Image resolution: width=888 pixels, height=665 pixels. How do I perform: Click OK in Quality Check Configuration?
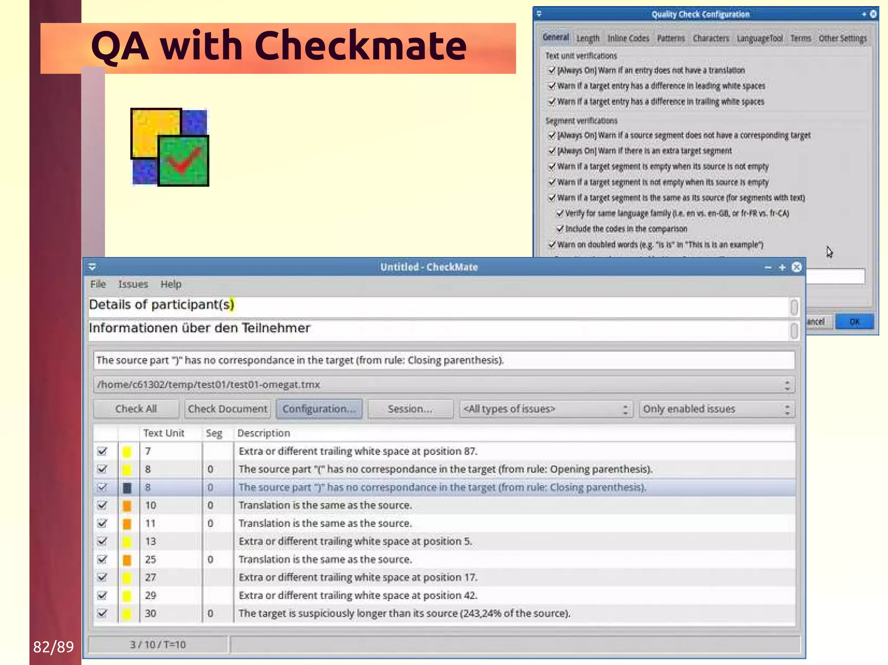click(854, 321)
